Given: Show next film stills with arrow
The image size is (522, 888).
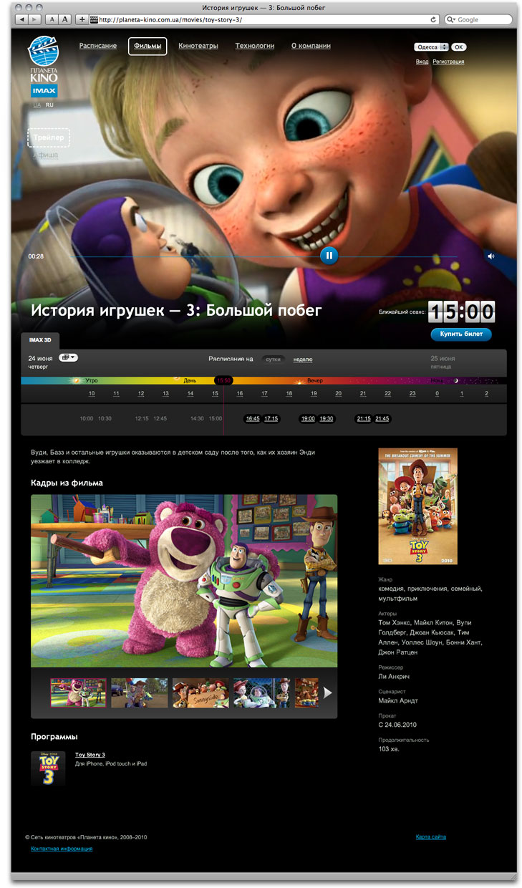Looking at the screenshot, I should [328, 692].
